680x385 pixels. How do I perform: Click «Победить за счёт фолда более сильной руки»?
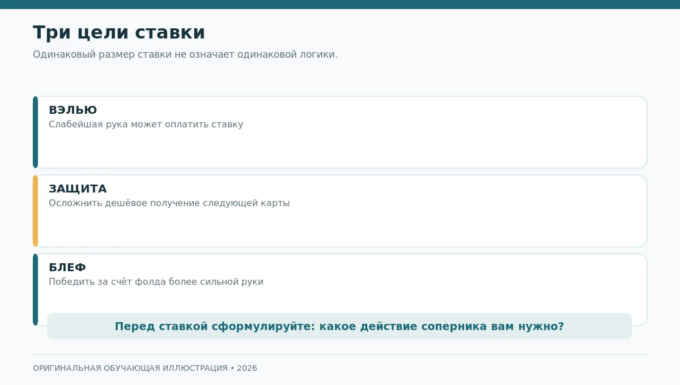tap(156, 282)
